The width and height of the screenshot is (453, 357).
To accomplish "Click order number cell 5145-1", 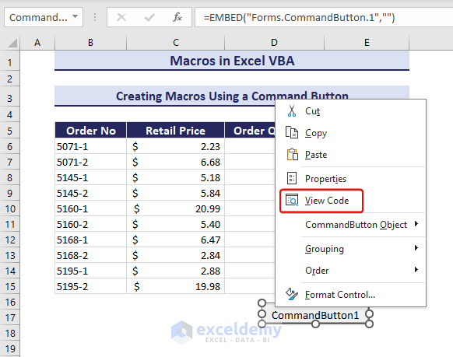I will (90, 177).
